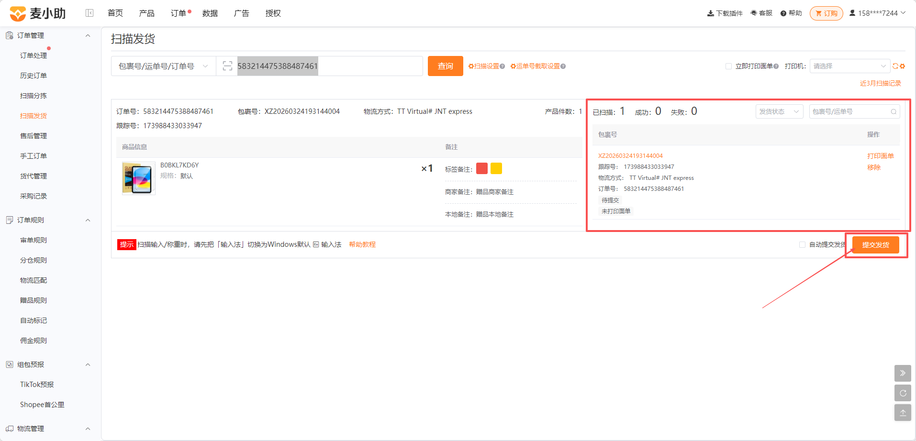The image size is (916, 441).
Task: Open 售后管理 in sidebar
Action: [34, 136]
